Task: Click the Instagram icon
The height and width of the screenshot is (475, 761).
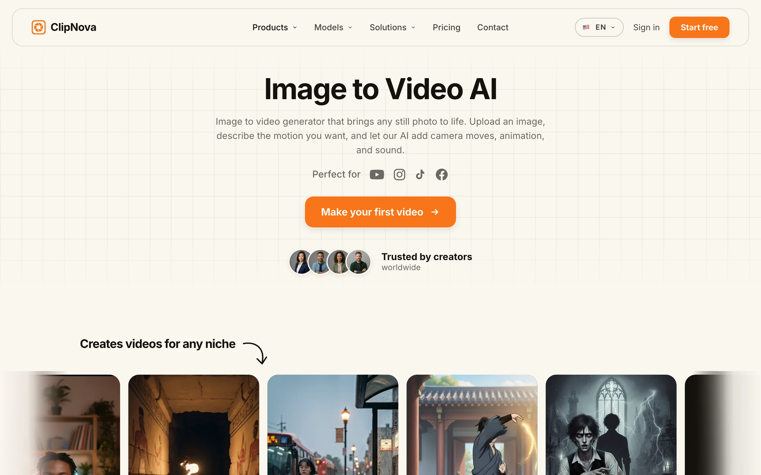Action: (x=399, y=174)
